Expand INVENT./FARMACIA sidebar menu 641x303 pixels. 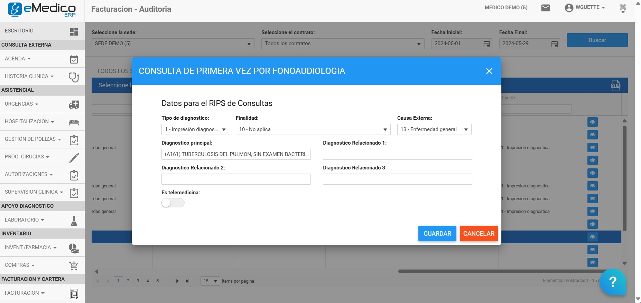pyautogui.click(x=31, y=247)
